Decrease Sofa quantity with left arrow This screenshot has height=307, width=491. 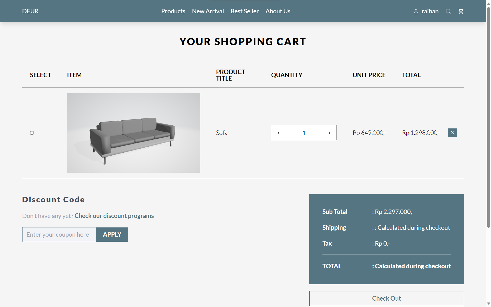278,133
